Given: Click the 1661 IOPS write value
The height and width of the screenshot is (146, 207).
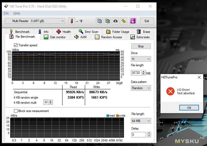Looking at the screenshot, I should 99,98.
